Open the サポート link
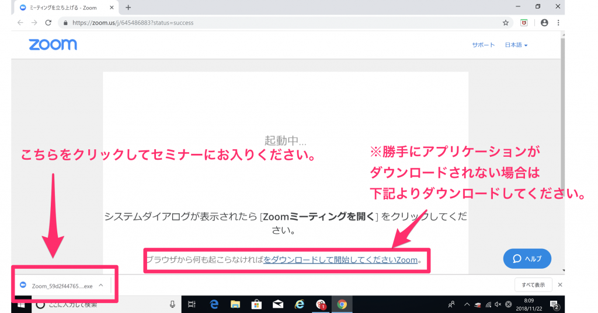598x313 pixels. 483,45
